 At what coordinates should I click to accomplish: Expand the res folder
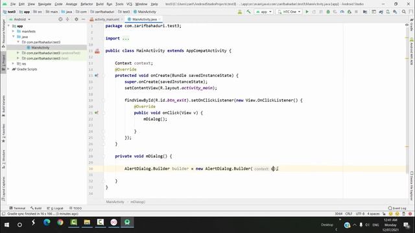click(x=13, y=63)
